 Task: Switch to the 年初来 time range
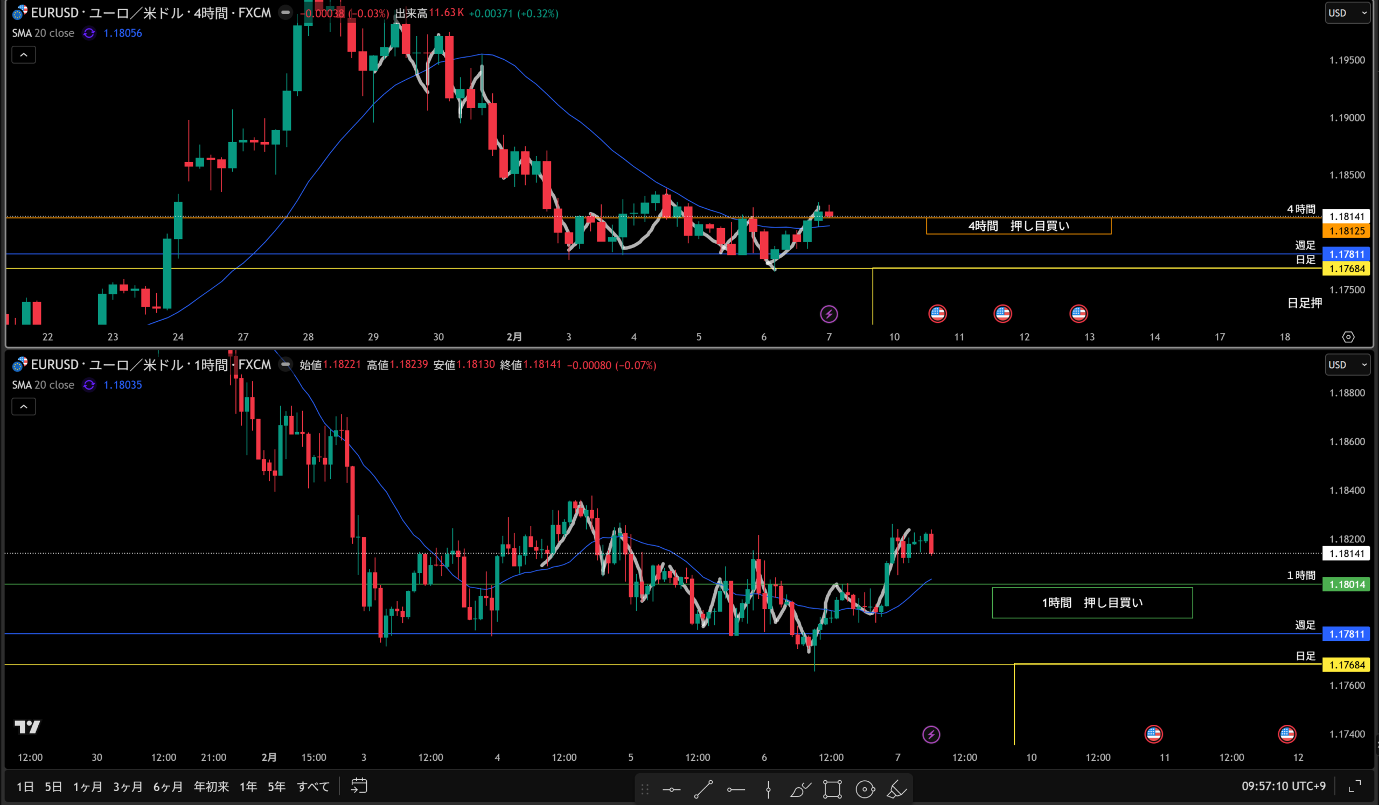pyautogui.click(x=211, y=786)
